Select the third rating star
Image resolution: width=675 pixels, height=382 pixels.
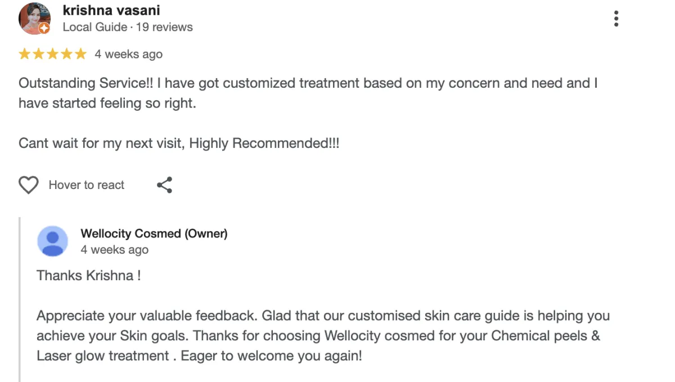[x=53, y=54]
